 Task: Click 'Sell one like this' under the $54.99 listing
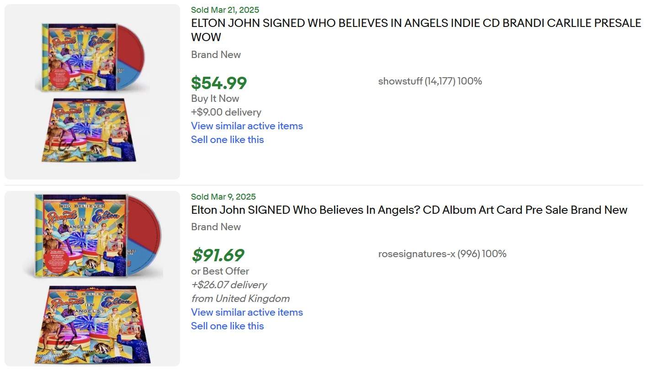click(x=227, y=140)
